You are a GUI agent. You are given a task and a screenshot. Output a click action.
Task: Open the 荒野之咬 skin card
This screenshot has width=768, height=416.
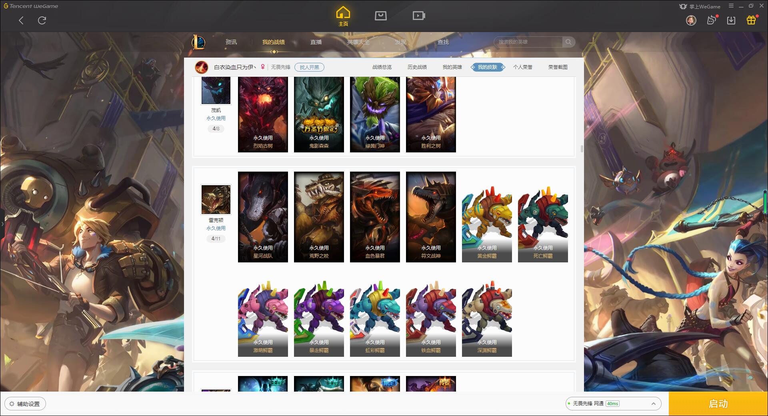[319, 217]
